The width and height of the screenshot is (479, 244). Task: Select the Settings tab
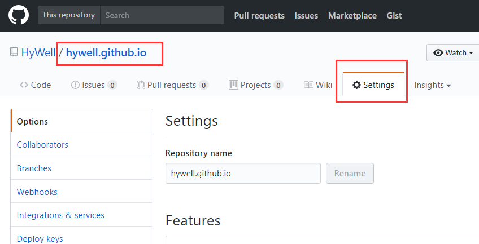coord(373,85)
